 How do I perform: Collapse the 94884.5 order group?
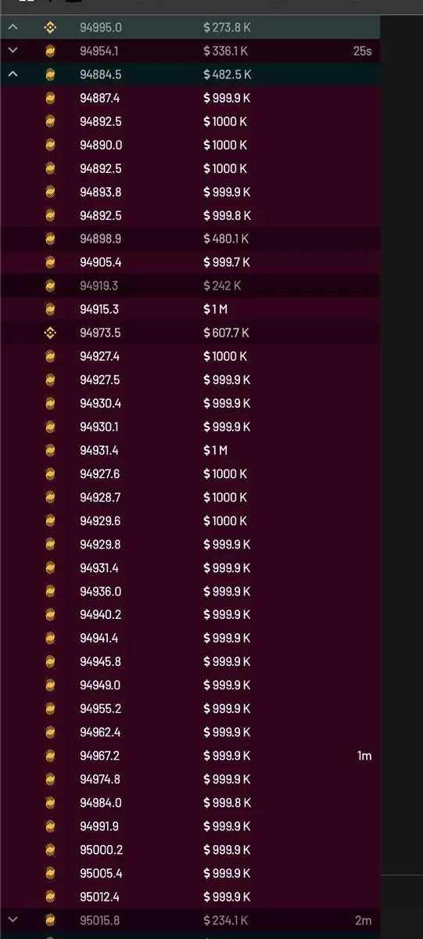pyautogui.click(x=13, y=74)
